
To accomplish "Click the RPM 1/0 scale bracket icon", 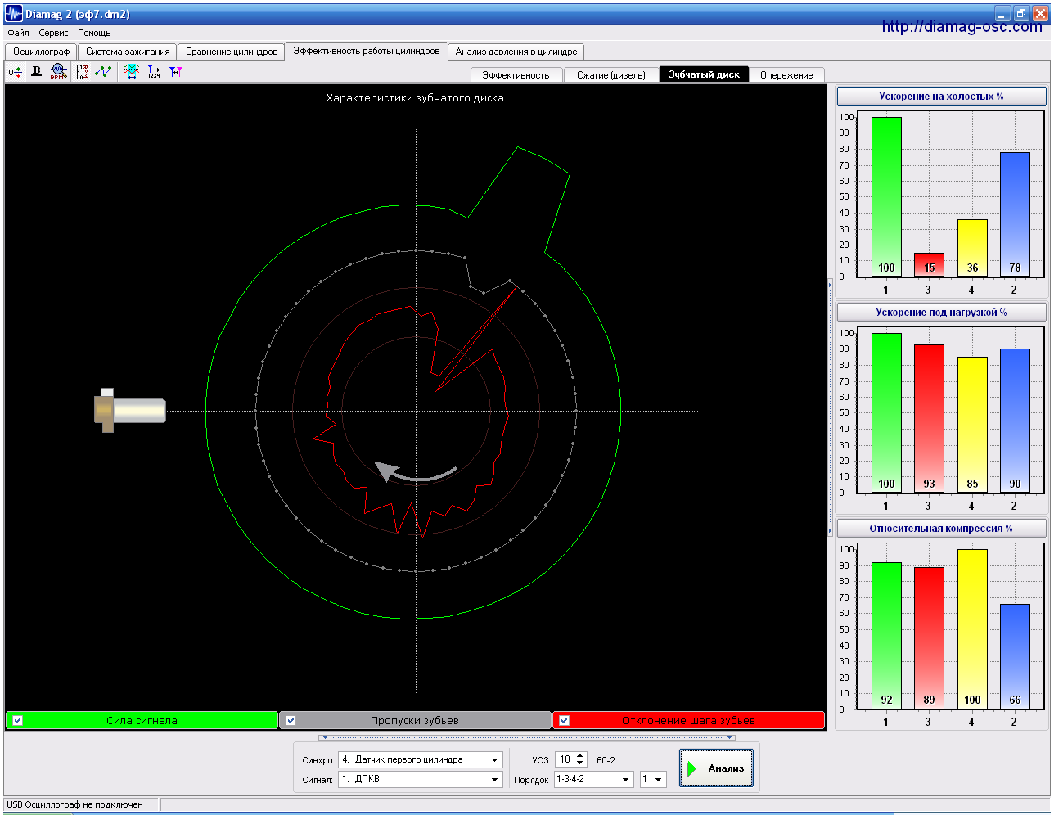I will (x=82, y=72).
